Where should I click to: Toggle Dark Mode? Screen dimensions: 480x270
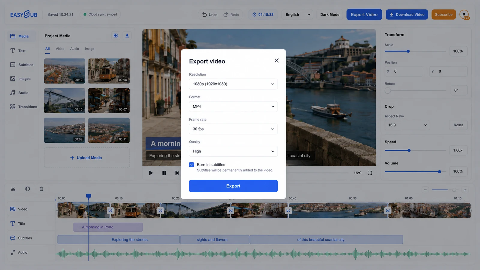pos(330,14)
